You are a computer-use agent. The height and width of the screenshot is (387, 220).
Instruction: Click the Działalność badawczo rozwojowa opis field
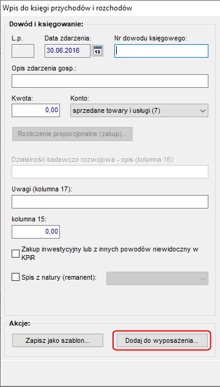[x=110, y=172]
